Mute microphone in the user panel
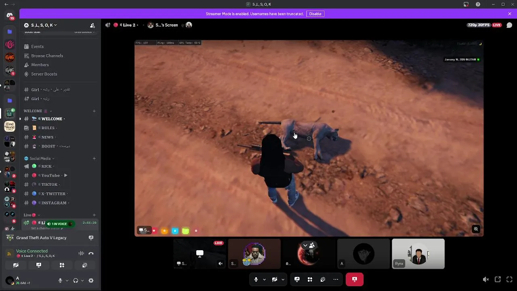The image size is (517, 291). [x=60, y=280]
